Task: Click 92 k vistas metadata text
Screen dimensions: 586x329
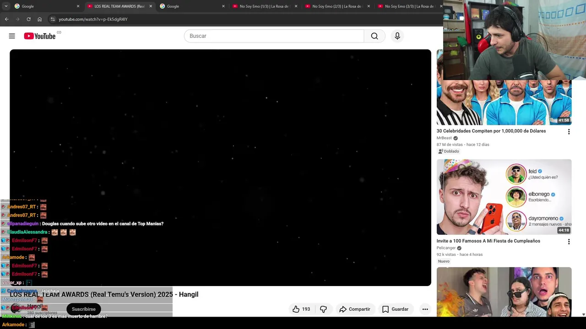Action: (446, 255)
